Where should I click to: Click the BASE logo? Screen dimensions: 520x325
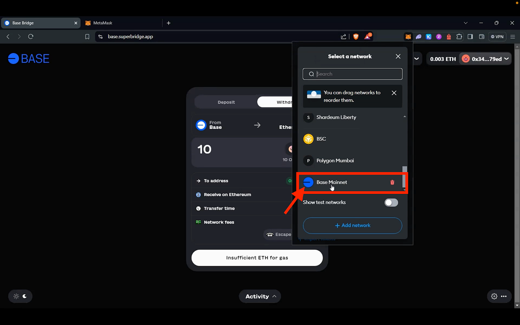click(x=28, y=58)
